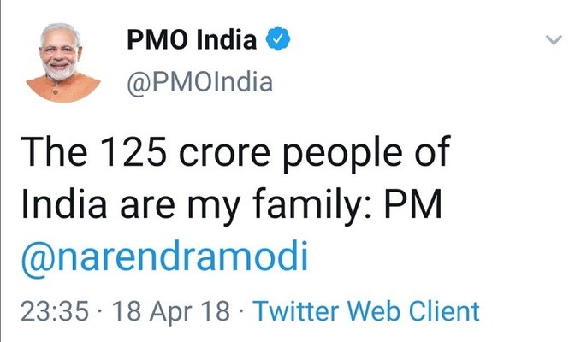This screenshot has width=581, height=342.
Task: Follow the @narendramodi mention link
Action: click(x=163, y=257)
